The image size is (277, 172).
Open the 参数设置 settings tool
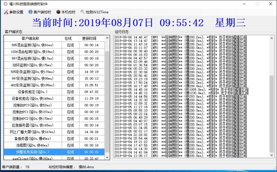tap(14, 12)
